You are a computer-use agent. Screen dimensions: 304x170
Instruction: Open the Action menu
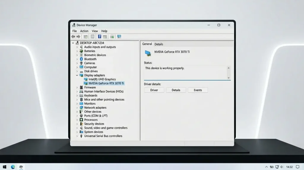84,31
